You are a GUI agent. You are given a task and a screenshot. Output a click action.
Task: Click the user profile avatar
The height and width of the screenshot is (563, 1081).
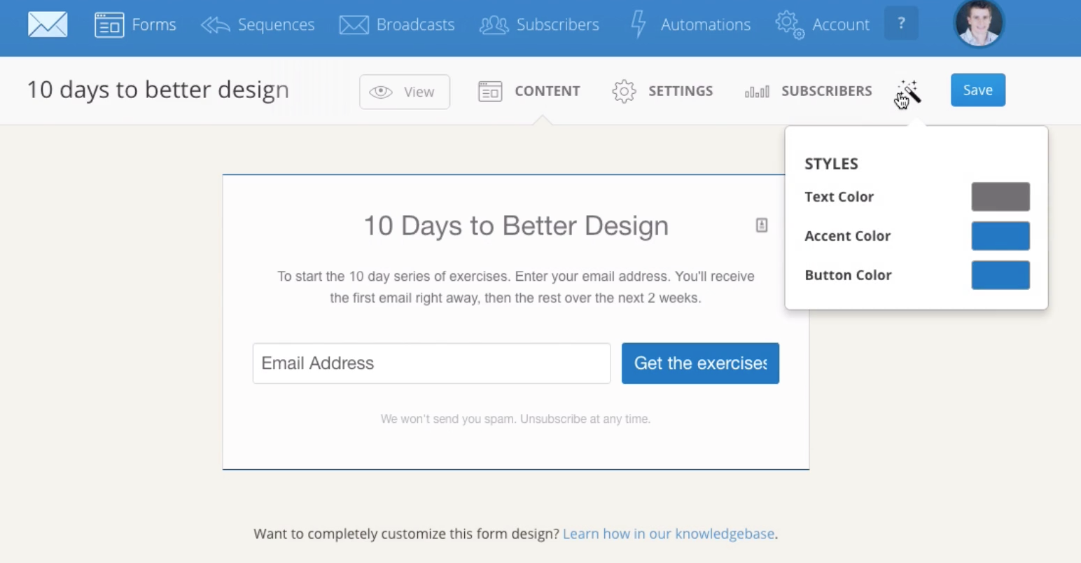979,23
